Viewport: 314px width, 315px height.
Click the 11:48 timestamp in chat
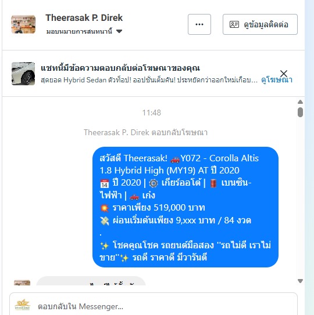click(x=151, y=113)
